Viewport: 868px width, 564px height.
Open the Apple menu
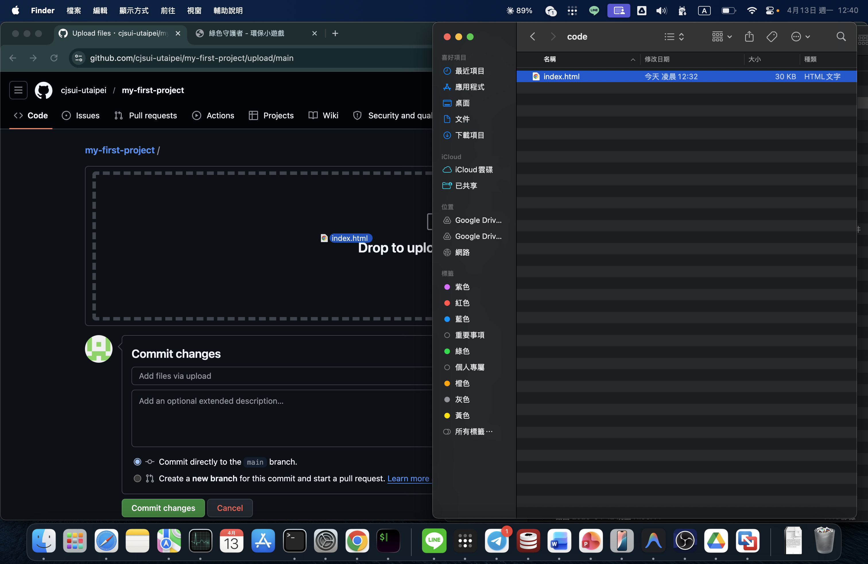click(15, 11)
